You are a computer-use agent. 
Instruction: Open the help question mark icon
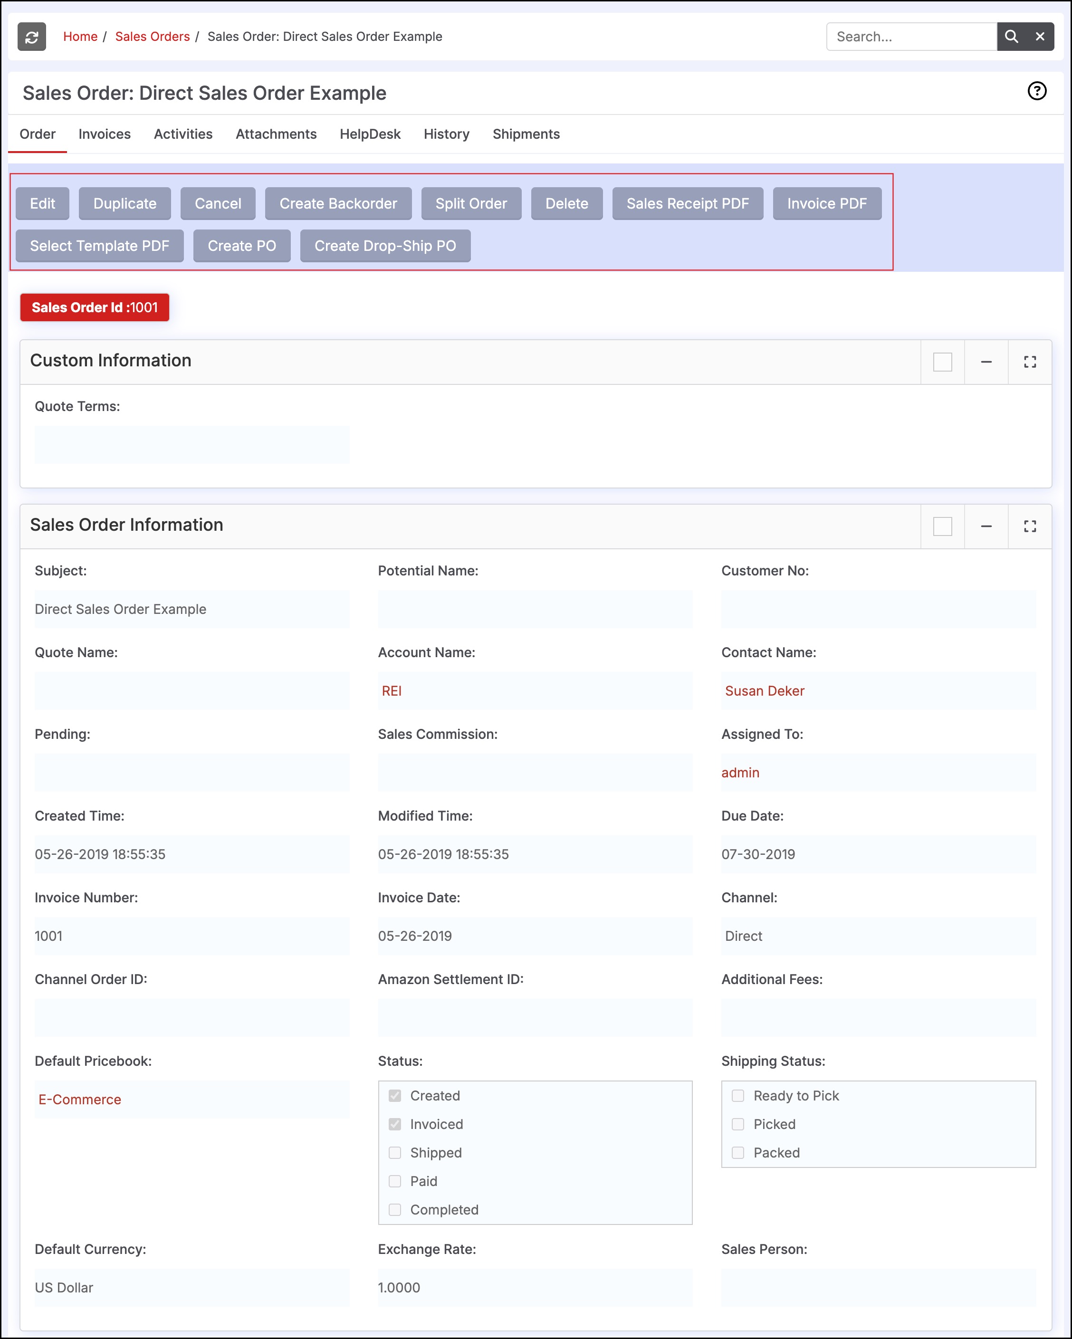[x=1036, y=91]
